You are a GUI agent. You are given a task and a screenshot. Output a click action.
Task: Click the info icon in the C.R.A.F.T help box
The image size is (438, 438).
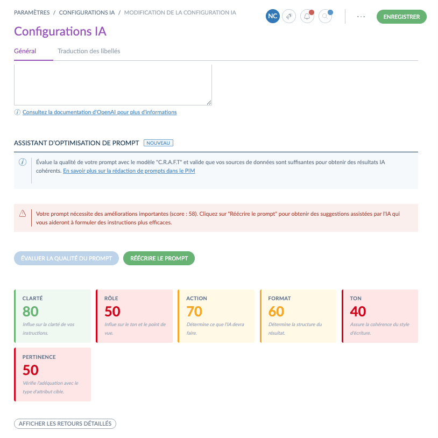click(x=23, y=162)
